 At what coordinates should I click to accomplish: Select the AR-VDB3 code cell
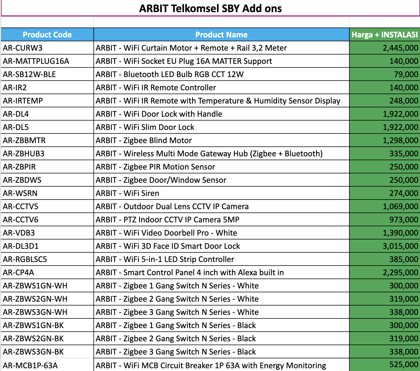(x=47, y=233)
